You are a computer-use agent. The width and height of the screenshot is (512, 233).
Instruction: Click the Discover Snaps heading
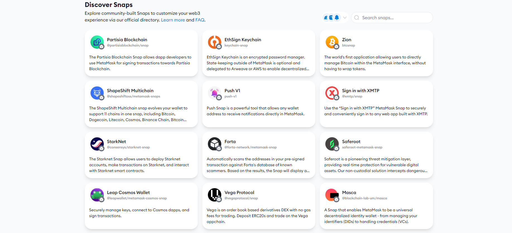(109, 5)
